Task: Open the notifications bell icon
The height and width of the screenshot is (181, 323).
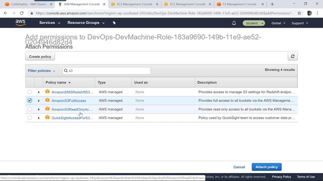Action: [x=234, y=23]
